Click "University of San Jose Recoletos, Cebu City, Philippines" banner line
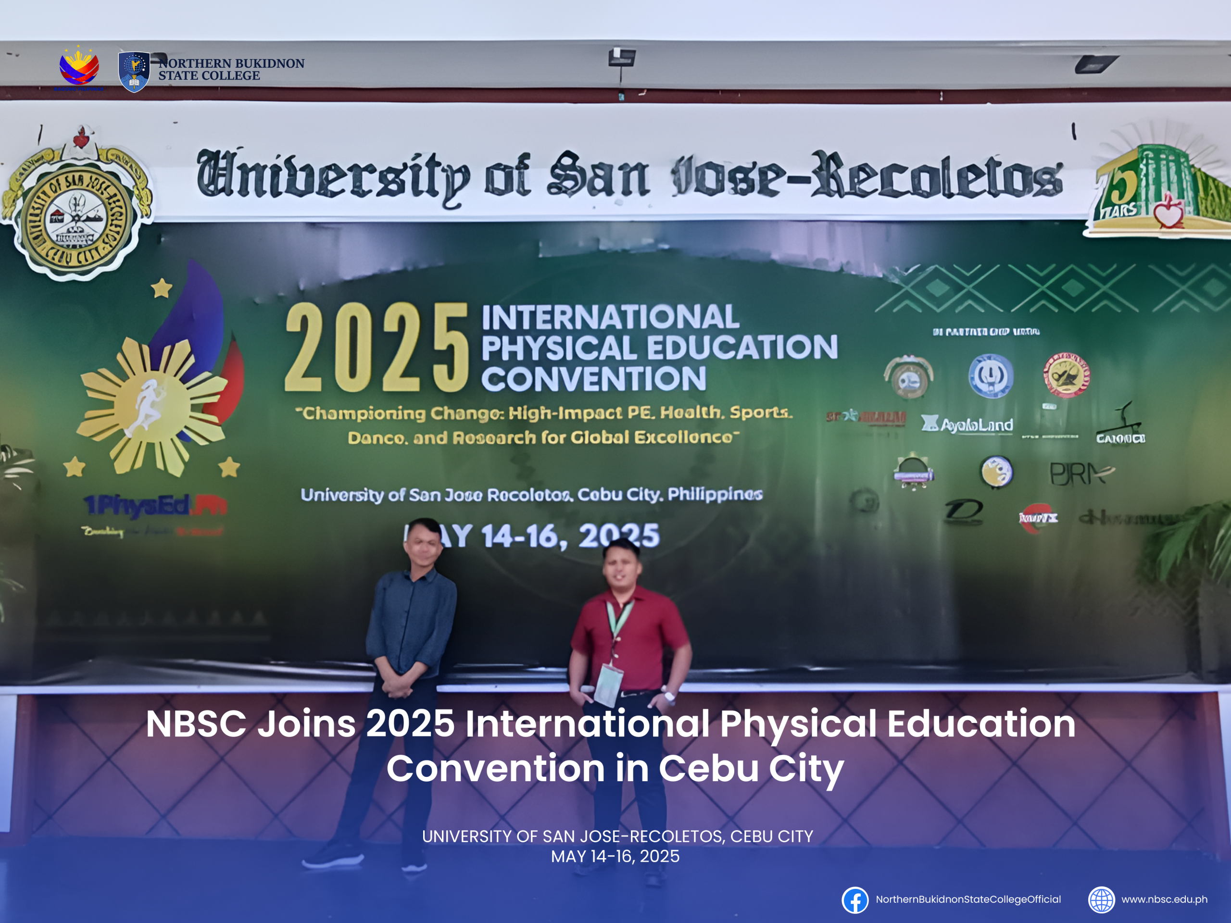This screenshot has width=1231, height=923. [x=531, y=494]
